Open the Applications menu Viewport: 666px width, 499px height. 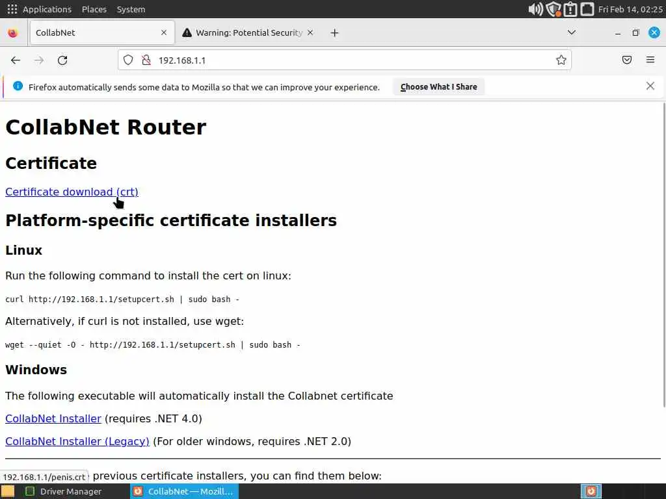[x=47, y=9]
